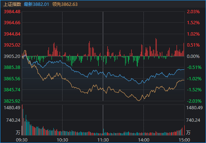This screenshot has height=143, width=206.
Task: Click the 11:30 time axis marker
Action: tap(103, 140)
